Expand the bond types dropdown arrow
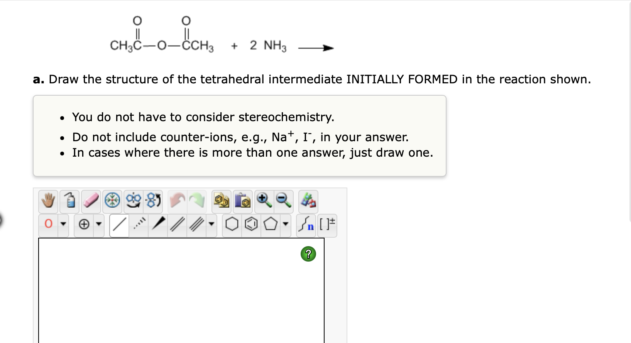This screenshot has height=343, width=631. pyautogui.click(x=211, y=225)
